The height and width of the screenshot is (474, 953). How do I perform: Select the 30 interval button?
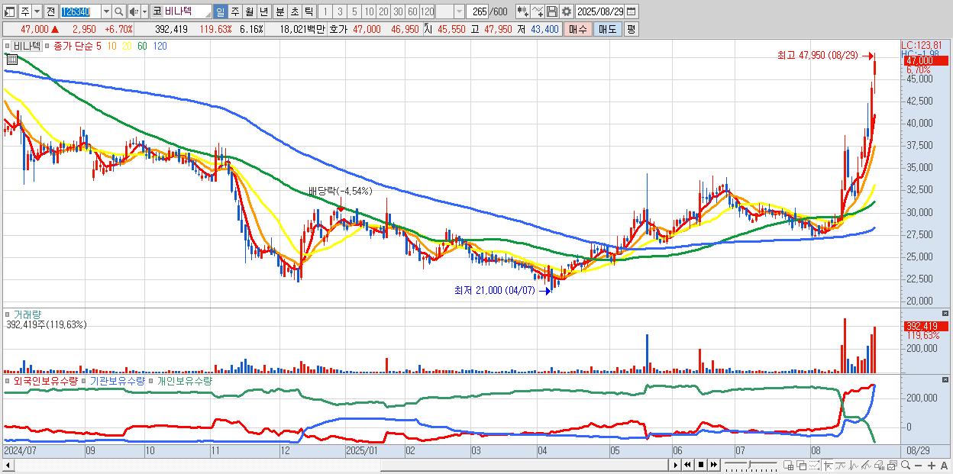(x=398, y=11)
